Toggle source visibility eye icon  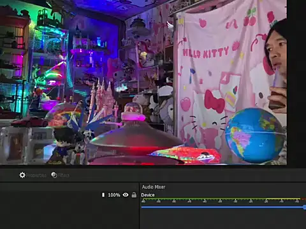(x=126, y=195)
